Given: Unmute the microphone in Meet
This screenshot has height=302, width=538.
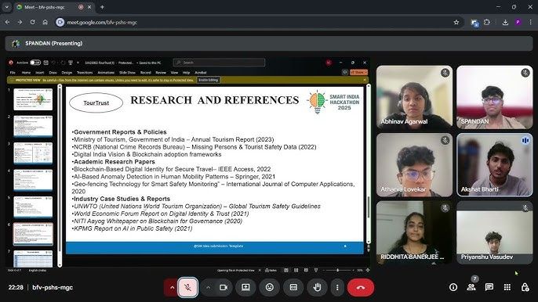Looking at the screenshot, I should [x=187, y=287].
